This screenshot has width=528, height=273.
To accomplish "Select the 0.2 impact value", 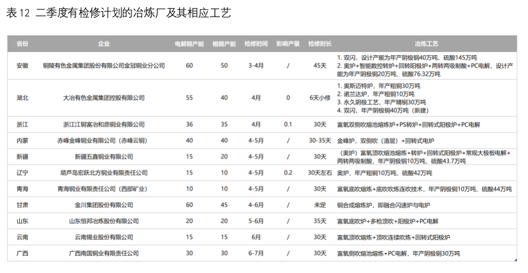I will 288,173.
